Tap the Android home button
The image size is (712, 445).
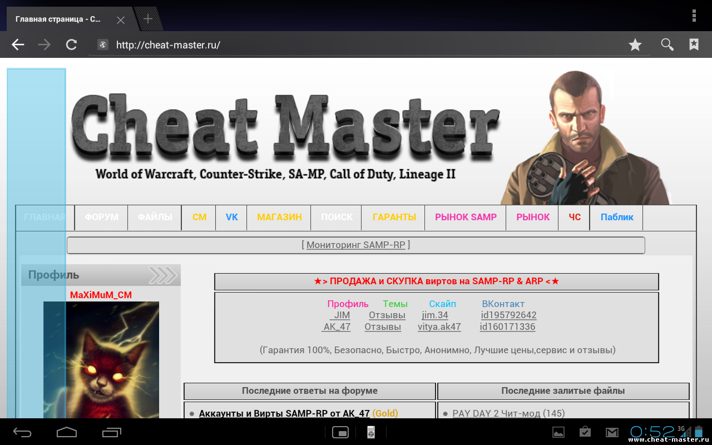click(67, 432)
